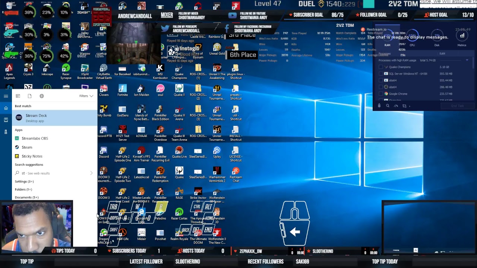Click the H1Z1 Test Server icon
The image size is (477, 268).
123,133
